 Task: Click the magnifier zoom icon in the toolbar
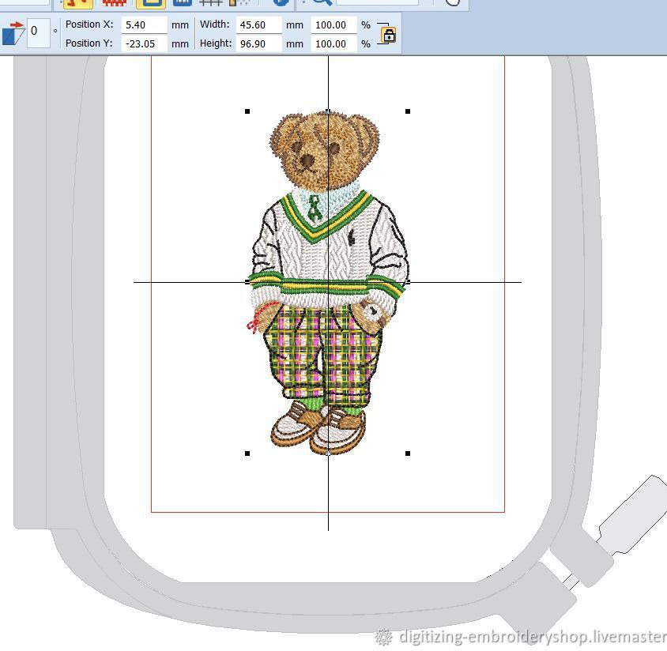[x=321, y=2]
